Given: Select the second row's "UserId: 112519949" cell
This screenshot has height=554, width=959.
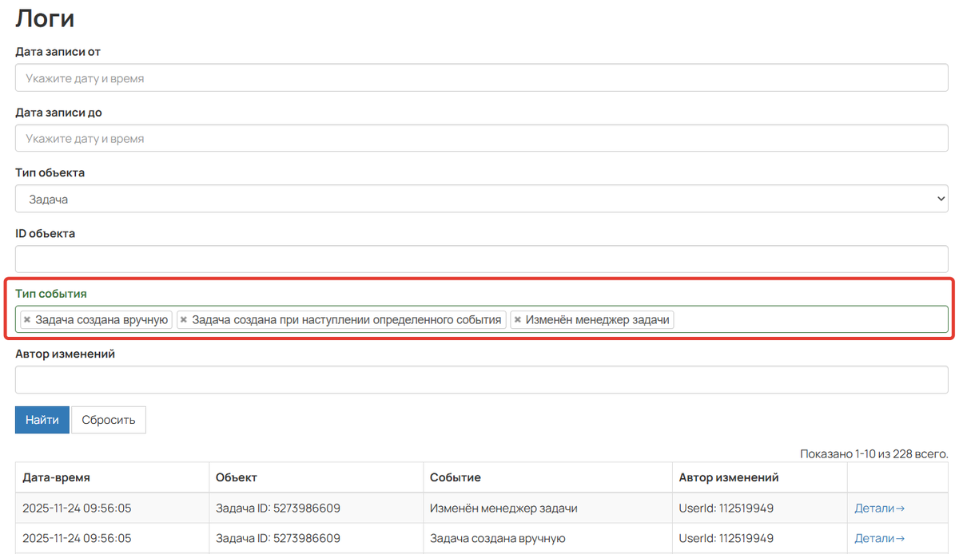Looking at the screenshot, I should (x=726, y=539).
